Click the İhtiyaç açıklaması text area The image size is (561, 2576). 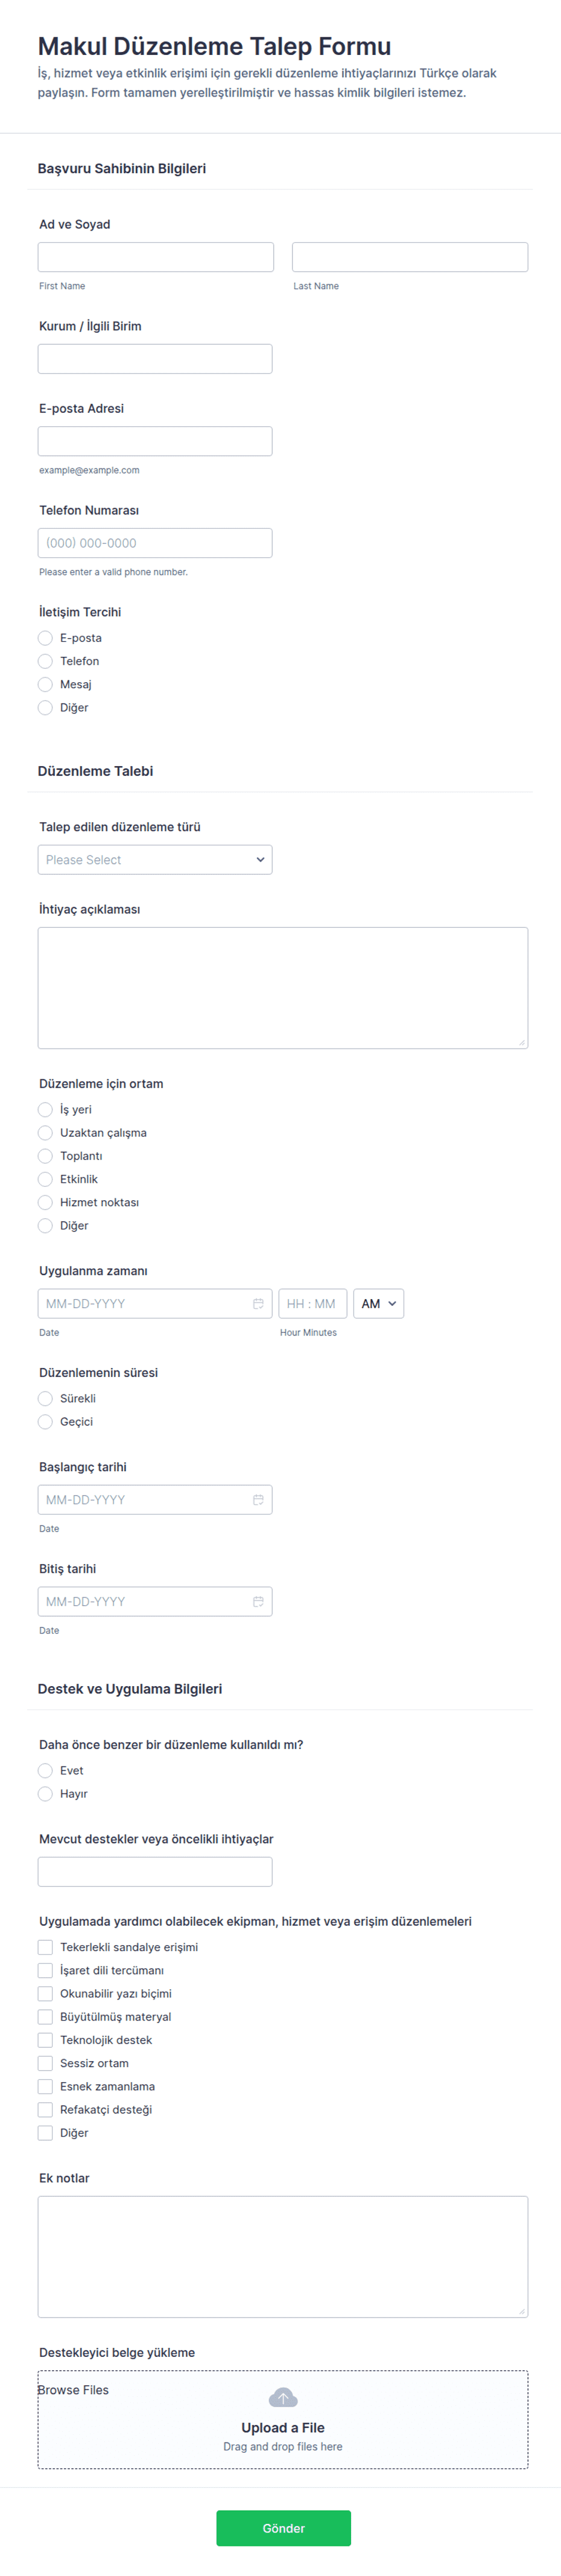(283, 988)
